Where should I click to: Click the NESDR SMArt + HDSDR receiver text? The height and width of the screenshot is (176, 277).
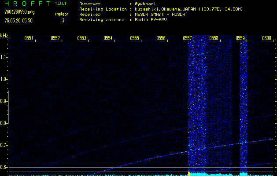(x=161, y=14)
